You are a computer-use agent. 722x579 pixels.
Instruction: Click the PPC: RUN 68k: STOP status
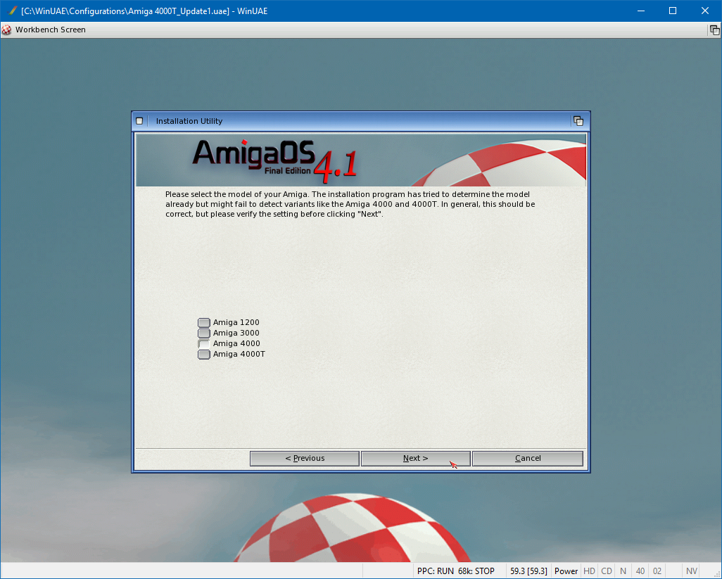tap(455, 571)
